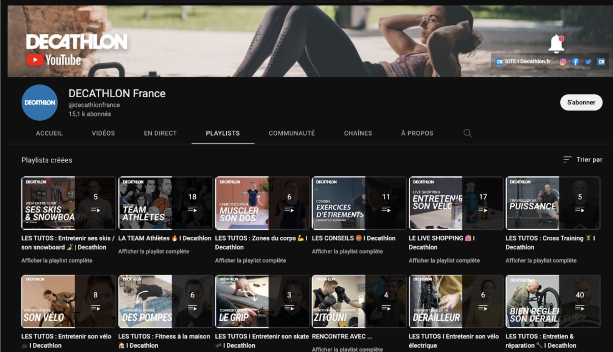This screenshot has height=352, width=613.
Task: Open Le Grip skate thumbnail
Action: click(262, 301)
